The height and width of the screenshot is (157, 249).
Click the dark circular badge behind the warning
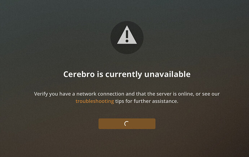[x=127, y=38]
